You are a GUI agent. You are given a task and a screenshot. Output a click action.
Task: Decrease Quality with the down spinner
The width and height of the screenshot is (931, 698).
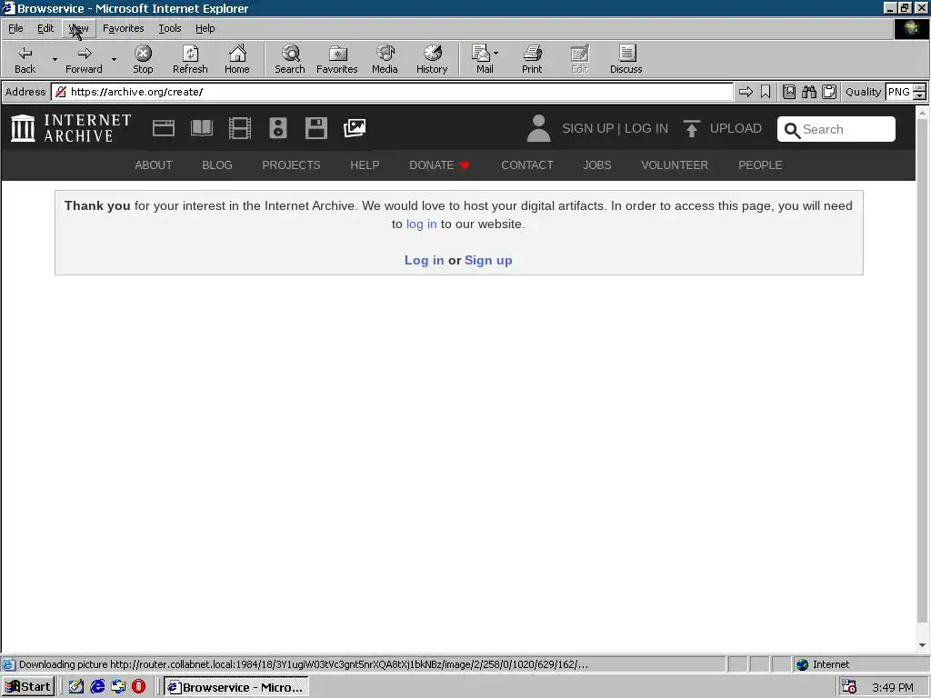[919, 95]
